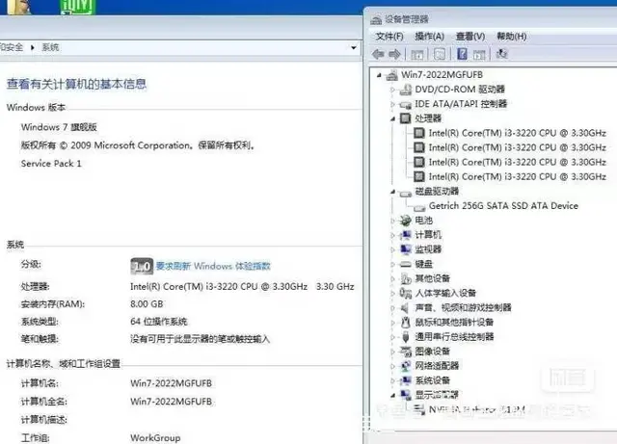The image size is (617, 444).
Task: Click the IDE ATA/ATAPI 控制器 icon
Action: click(x=405, y=105)
